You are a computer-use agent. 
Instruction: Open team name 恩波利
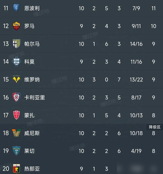(x=32, y=8)
